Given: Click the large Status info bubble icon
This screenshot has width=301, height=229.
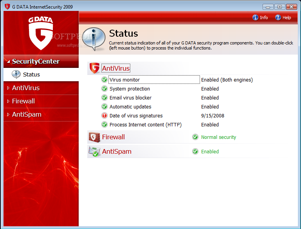Looking at the screenshot, I should pyautogui.click(x=94, y=39).
